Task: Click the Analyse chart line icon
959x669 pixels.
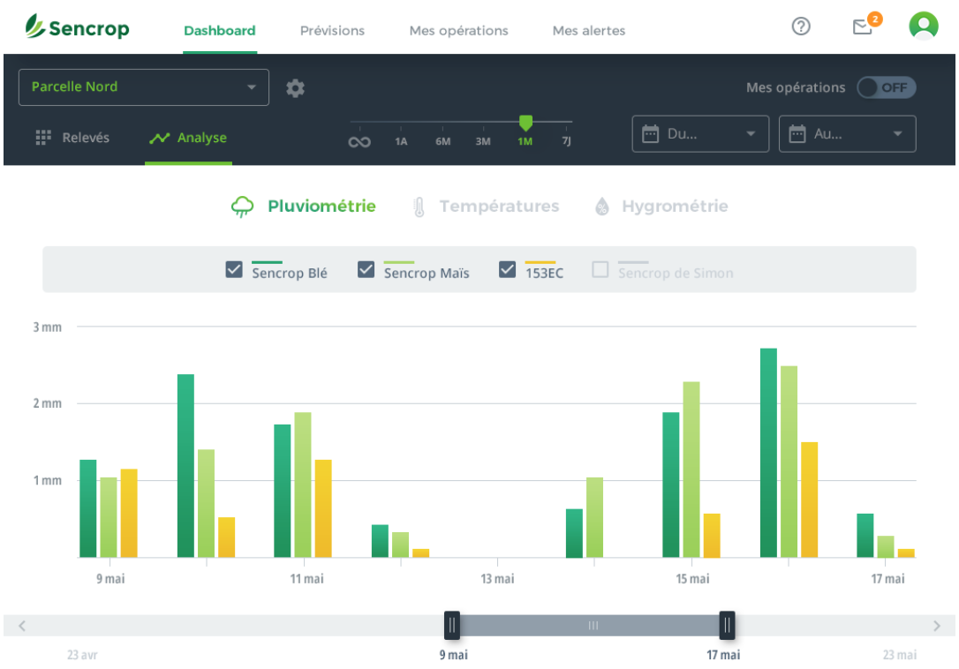Action: pyautogui.click(x=159, y=139)
